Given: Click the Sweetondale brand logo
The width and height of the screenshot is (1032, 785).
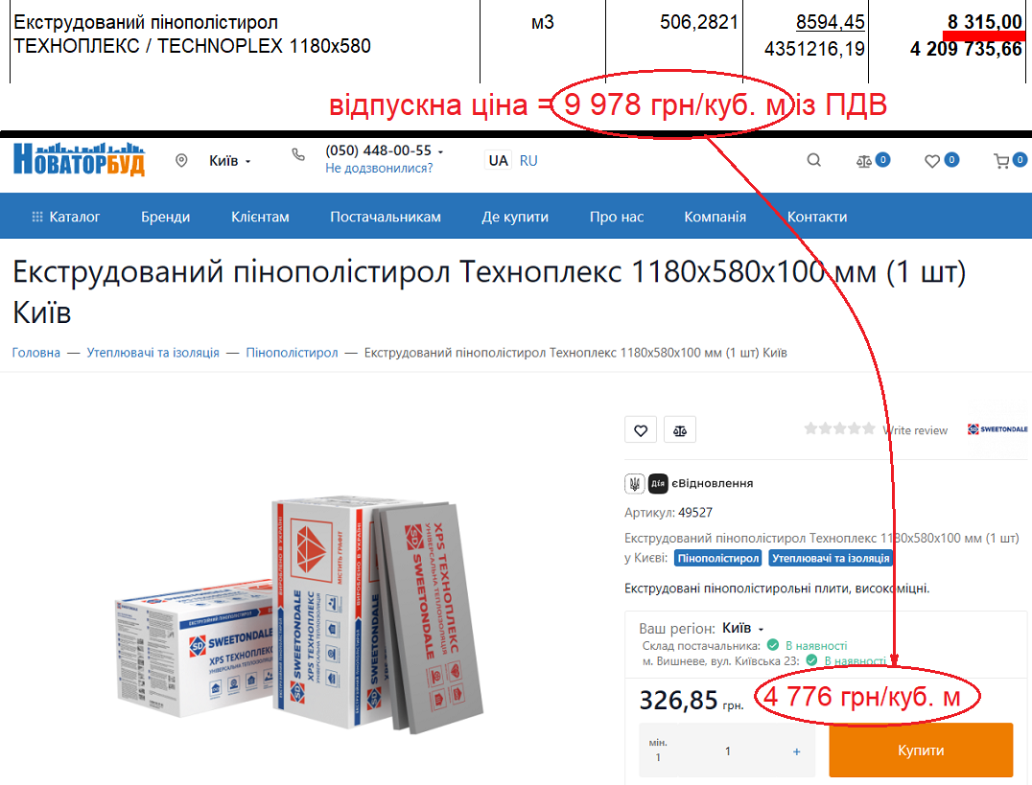Looking at the screenshot, I should [997, 429].
